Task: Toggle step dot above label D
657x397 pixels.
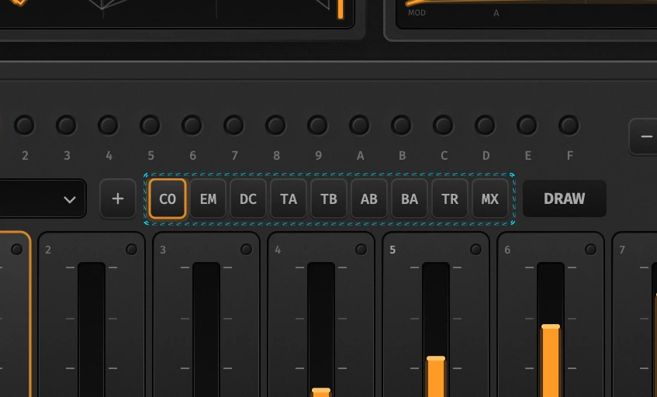Action: (486, 125)
